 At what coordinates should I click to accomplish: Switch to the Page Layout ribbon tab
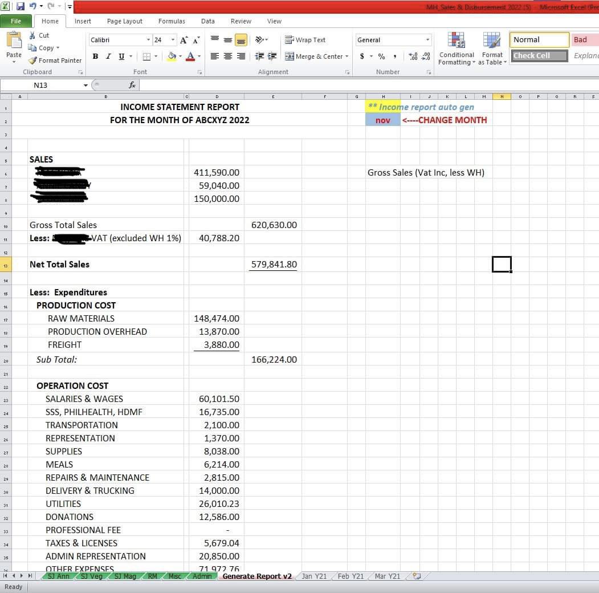pos(125,21)
